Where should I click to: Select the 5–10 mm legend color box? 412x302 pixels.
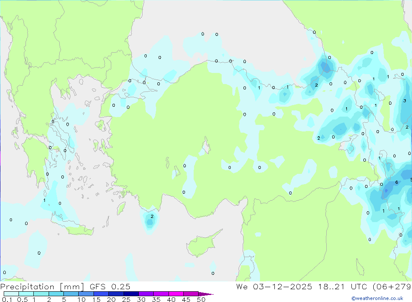pyautogui.click(x=71, y=294)
